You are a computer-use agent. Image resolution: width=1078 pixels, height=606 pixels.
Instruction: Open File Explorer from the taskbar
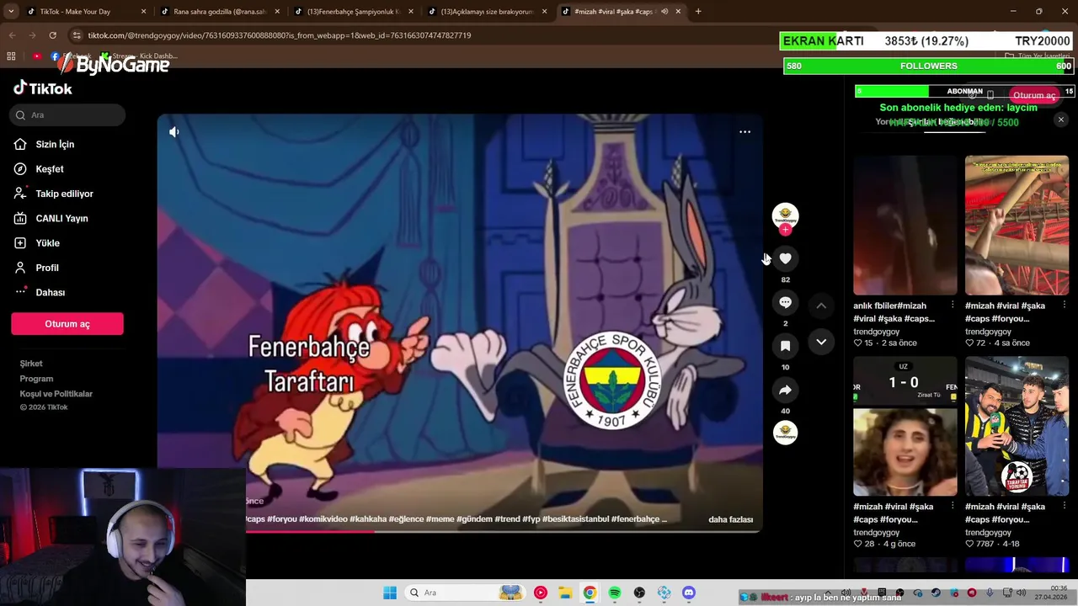[564, 593]
